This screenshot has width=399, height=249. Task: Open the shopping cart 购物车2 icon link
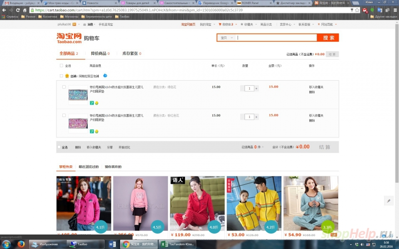click(x=226, y=24)
